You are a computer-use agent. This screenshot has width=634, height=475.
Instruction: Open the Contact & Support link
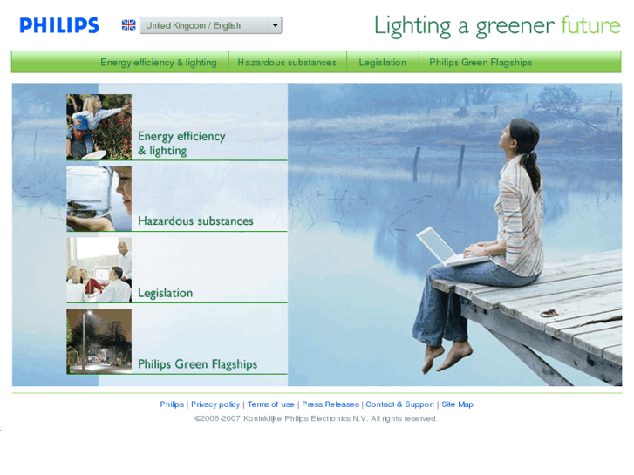(x=399, y=404)
